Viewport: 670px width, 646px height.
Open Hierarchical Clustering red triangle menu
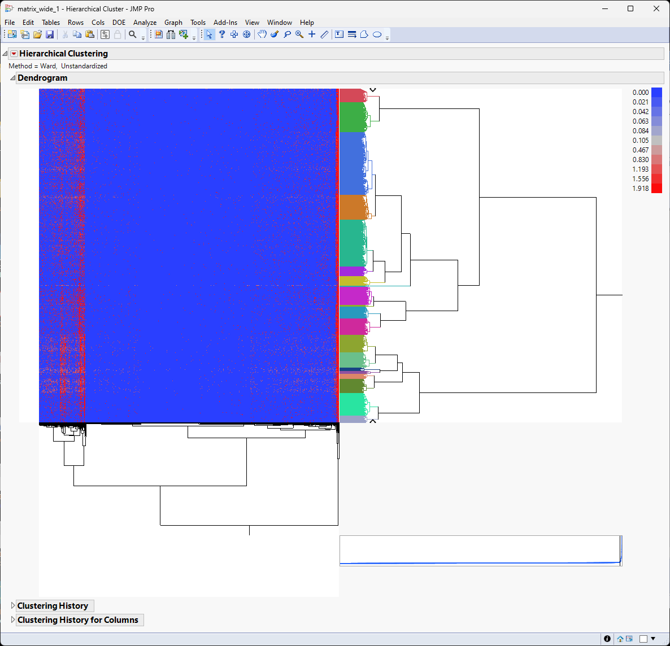point(14,54)
